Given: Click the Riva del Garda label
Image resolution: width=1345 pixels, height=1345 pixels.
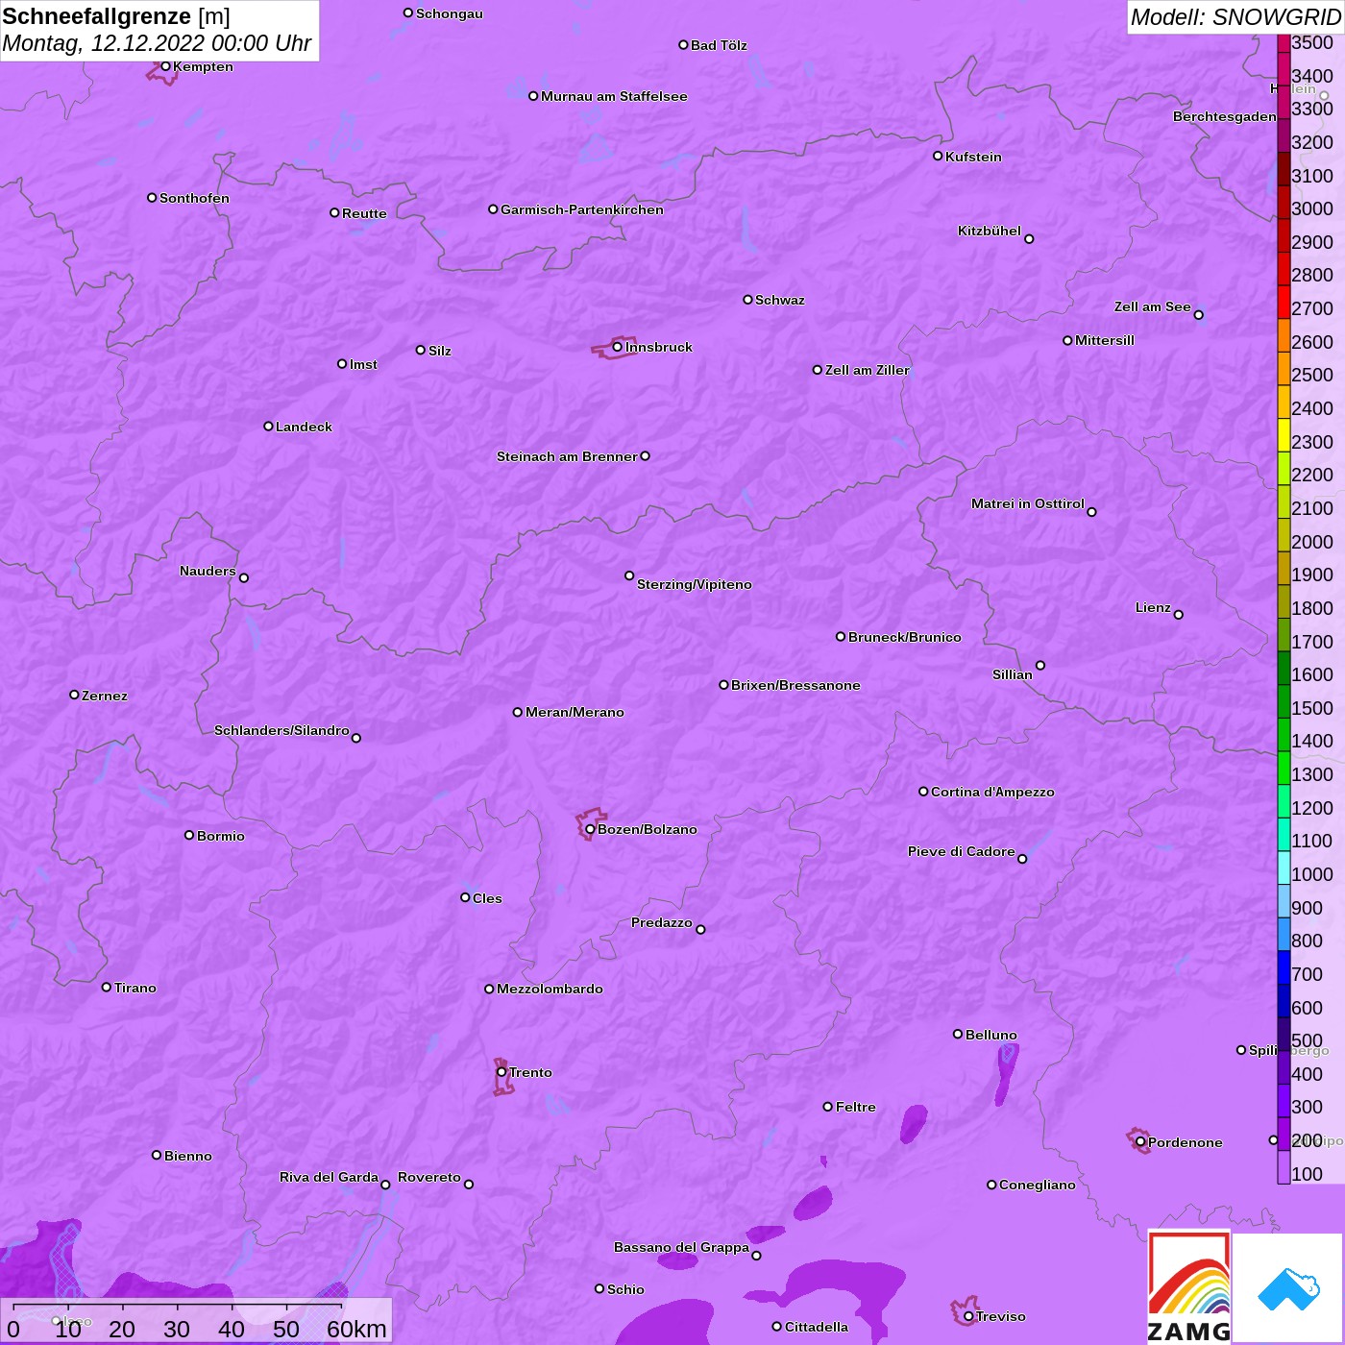Looking at the screenshot, I should 329,1177.
